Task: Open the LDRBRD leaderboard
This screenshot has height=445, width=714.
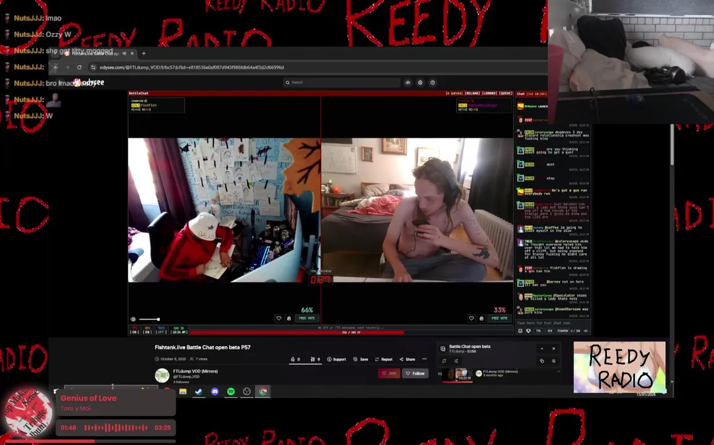Action: (489, 93)
